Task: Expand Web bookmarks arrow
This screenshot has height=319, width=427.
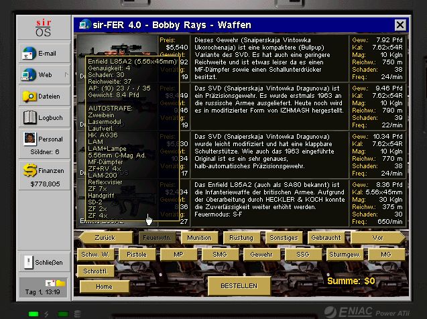Action: (x=66, y=75)
